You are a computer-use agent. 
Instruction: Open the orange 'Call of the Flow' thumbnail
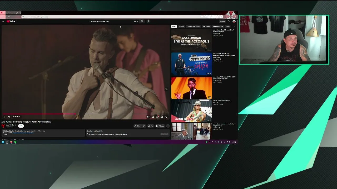191,87
